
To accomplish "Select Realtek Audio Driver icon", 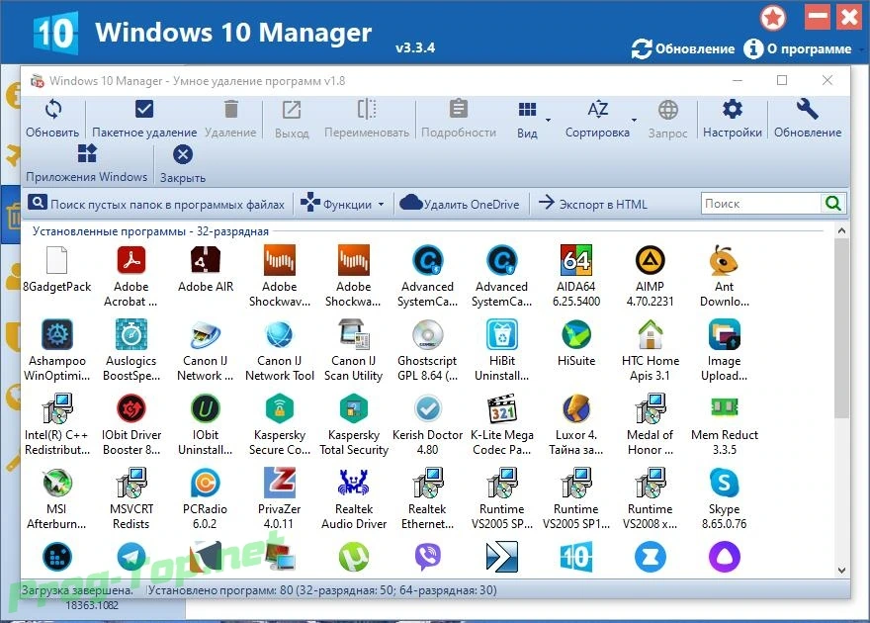I will click(354, 483).
